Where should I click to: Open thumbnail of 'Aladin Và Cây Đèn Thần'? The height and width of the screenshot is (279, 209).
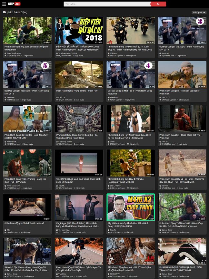point(182,163)
